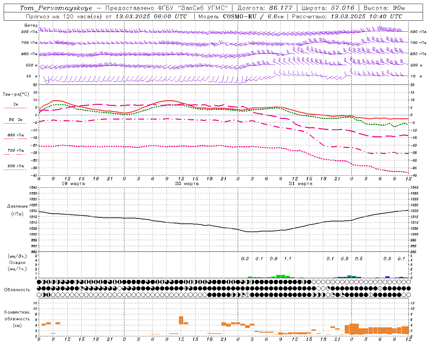The height and width of the screenshot is (342, 428).
Task: Click the Тем-ра(°C) axis title
Action: point(15,95)
